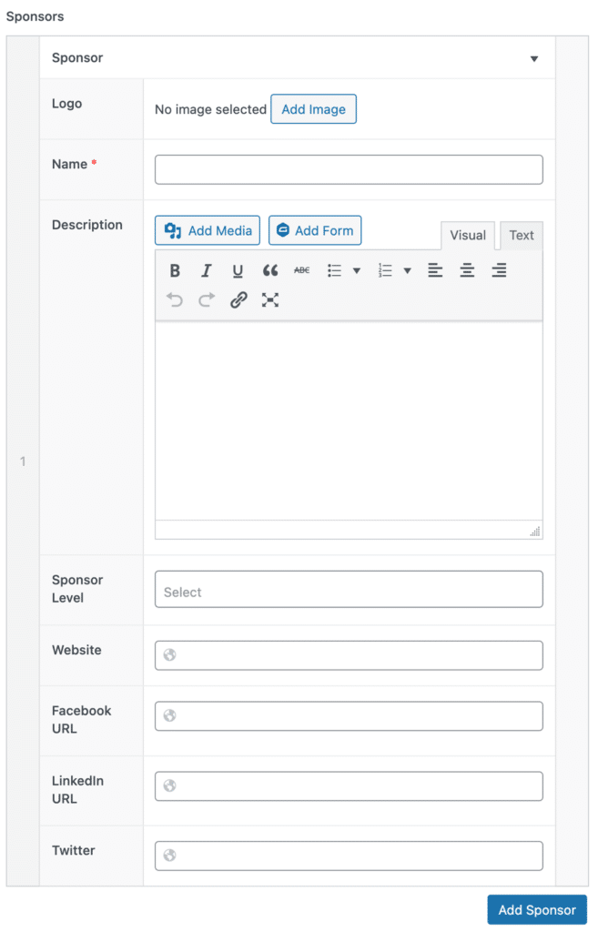
Task: Click the Add Image button
Action: 313,109
